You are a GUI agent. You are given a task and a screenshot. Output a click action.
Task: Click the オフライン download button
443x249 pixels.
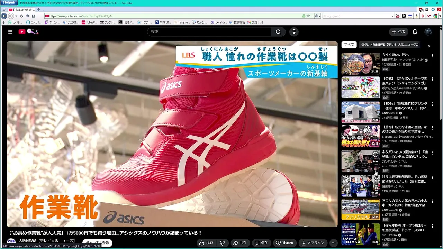313,243
